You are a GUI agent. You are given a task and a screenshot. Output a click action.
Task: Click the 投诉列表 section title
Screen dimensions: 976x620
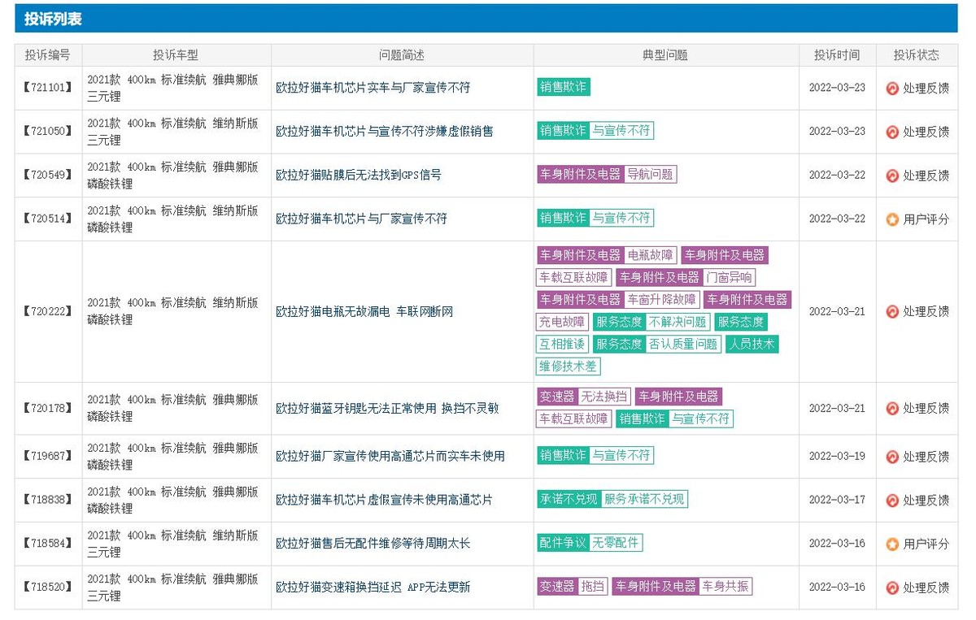click(x=53, y=18)
